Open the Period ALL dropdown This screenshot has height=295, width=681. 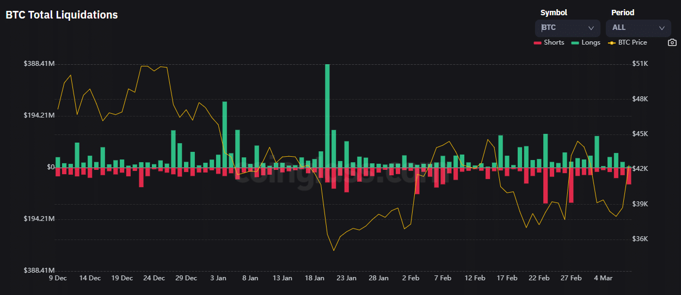pos(639,28)
